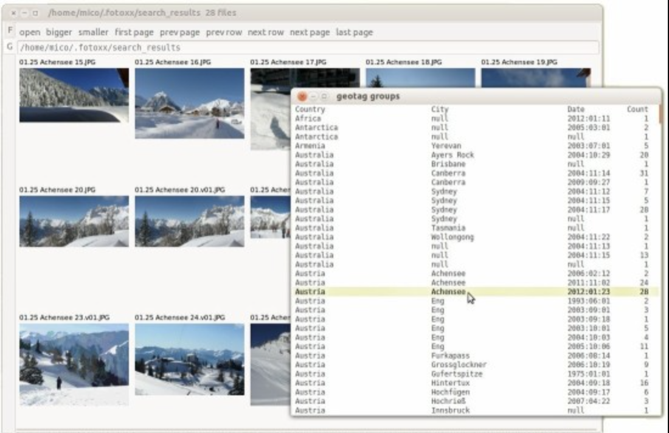Open thumbnail '01.25 Achensee 23.v01.JPG'
The width and height of the screenshot is (669, 433).
74,364
